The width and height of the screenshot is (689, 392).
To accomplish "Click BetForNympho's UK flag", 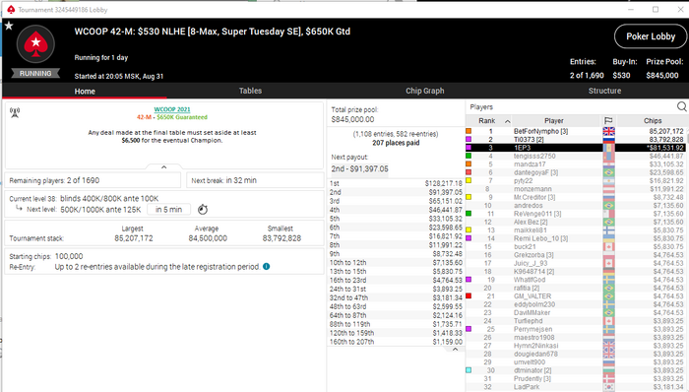I will (x=608, y=131).
